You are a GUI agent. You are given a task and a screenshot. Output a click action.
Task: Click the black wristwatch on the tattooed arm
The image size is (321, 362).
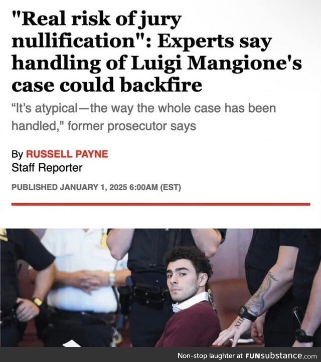coord(247,313)
